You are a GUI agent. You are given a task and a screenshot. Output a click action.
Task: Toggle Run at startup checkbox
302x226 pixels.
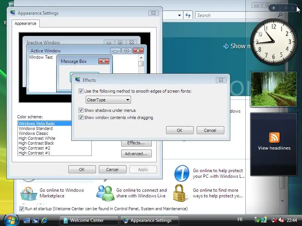pos(22,209)
